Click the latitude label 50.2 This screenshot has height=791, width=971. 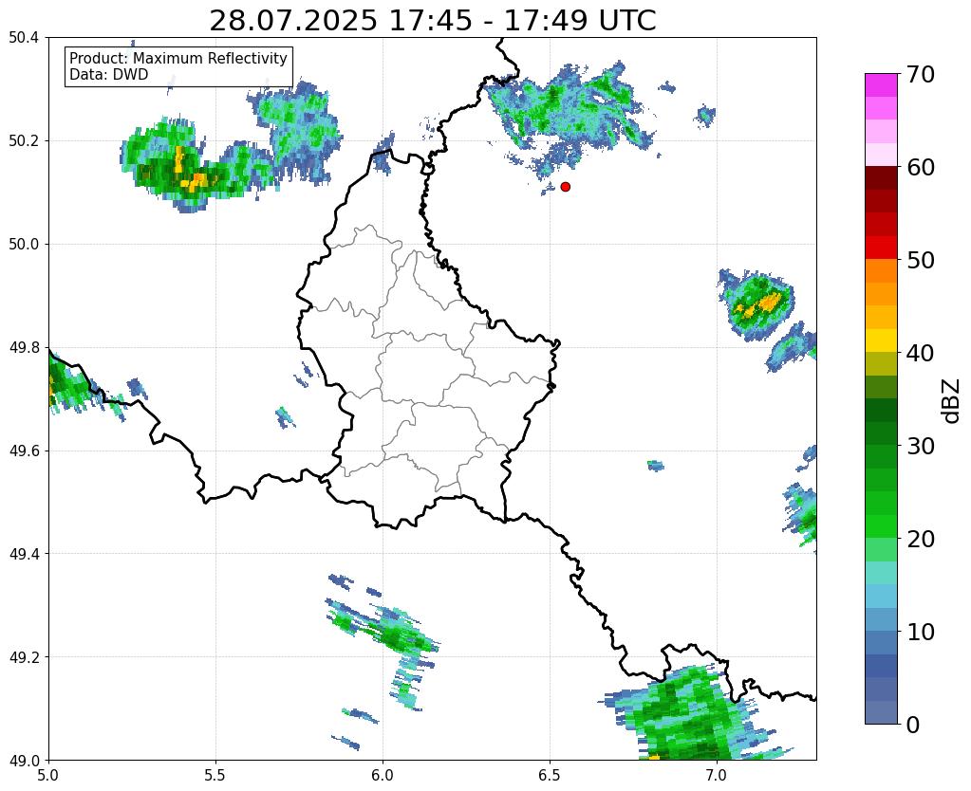click(x=24, y=141)
